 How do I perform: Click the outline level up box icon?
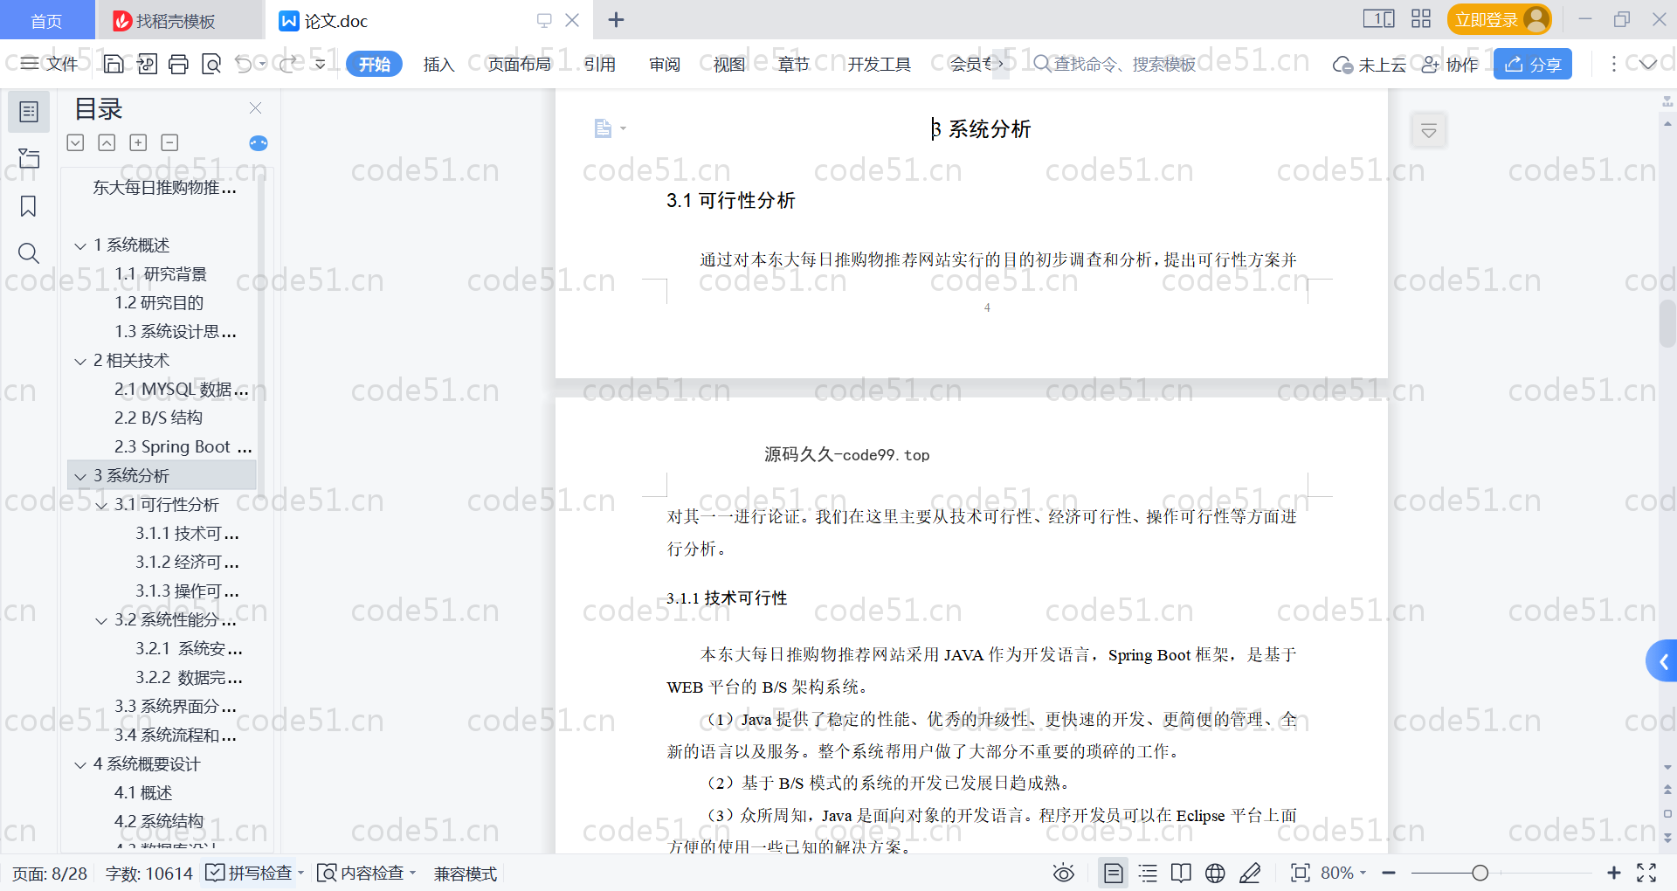click(x=107, y=142)
